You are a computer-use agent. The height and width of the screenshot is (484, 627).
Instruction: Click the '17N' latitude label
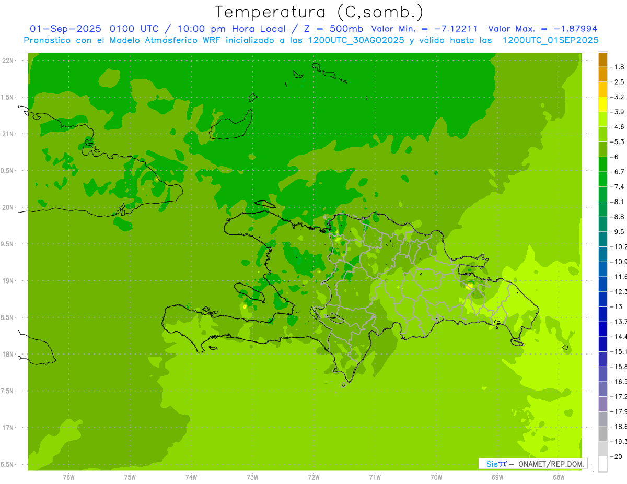[x=8, y=428]
